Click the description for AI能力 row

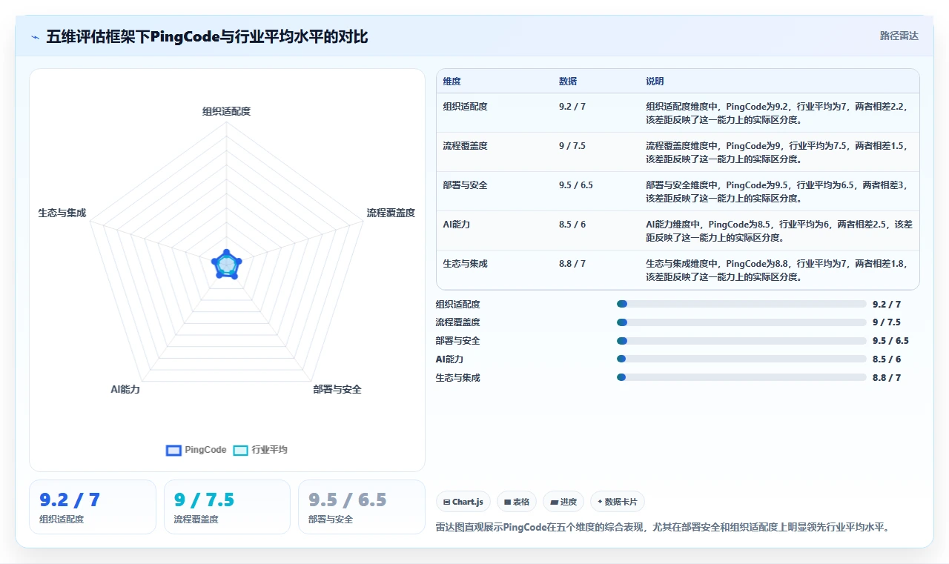tap(779, 231)
